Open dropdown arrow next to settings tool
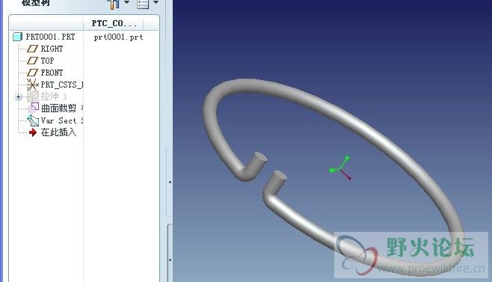The width and height of the screenshot is (492, 282). point(127,2)
